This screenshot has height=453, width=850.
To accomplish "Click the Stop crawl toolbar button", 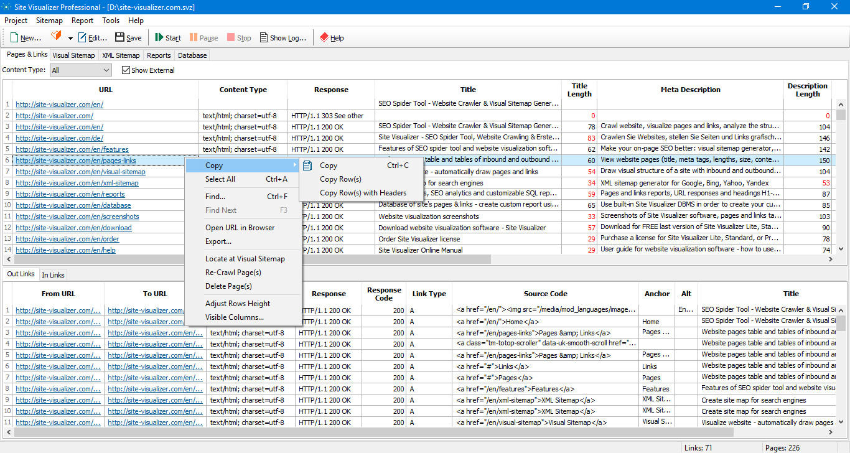I will coord(239,38).
